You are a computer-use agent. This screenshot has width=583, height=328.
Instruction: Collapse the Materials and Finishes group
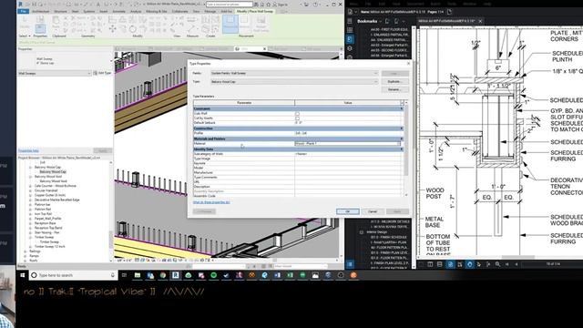pyautogui.click(x=402, y=138)
